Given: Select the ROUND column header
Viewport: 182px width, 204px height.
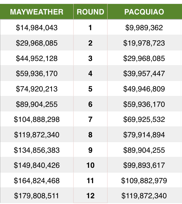Looking at the screenshot, I should pyautogui.click(x=90, y=12).
